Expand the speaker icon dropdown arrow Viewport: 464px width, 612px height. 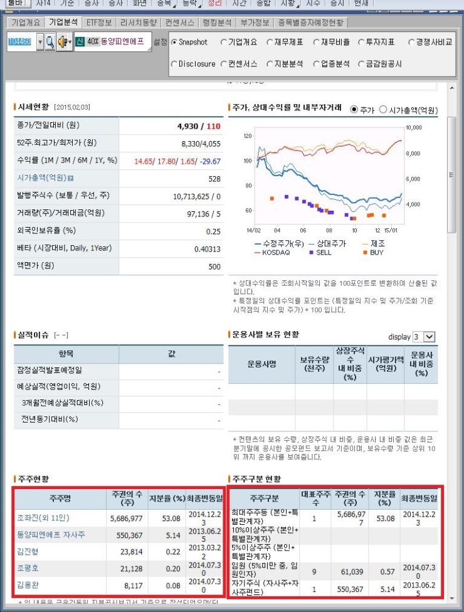(70, 42)
